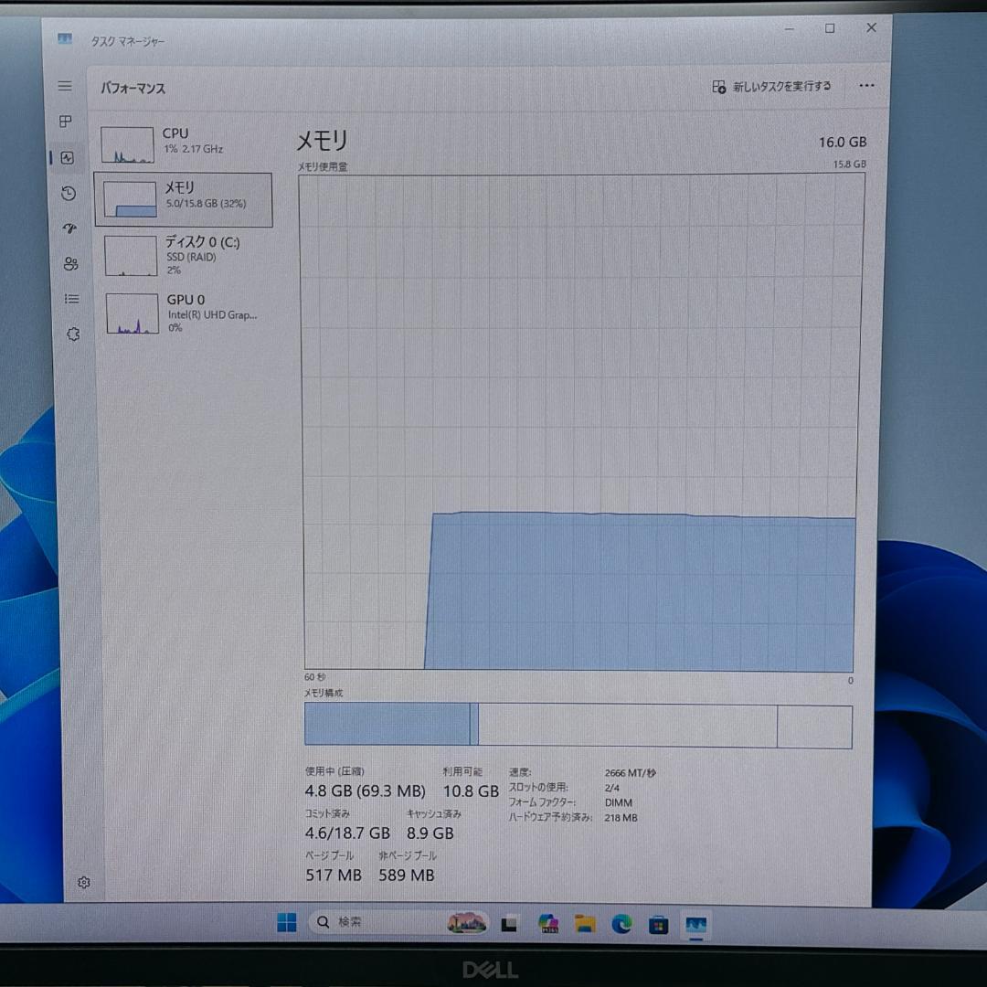Open the Windows Start button

[x=286, y=922]
